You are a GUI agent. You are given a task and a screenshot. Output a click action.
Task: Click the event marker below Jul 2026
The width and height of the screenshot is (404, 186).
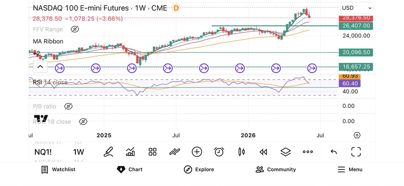pos(312,68)
